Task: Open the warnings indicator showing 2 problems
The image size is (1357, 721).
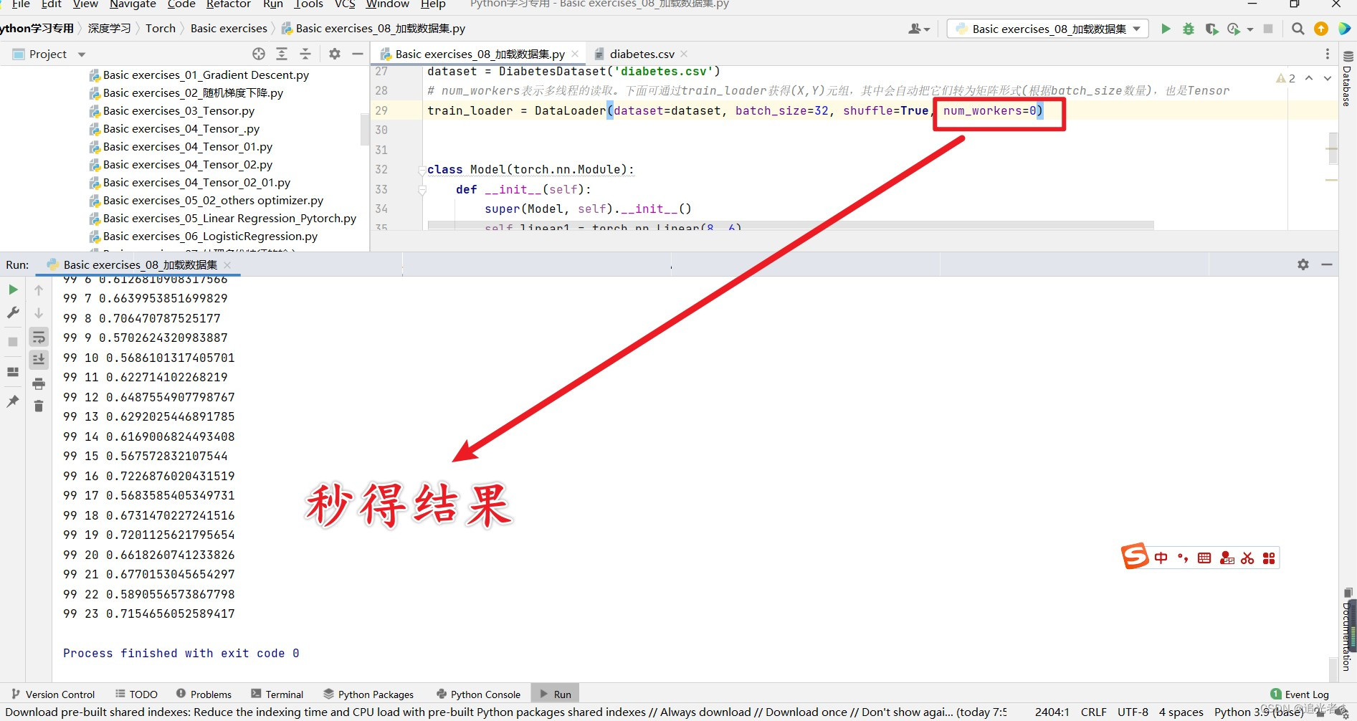Action: 1285,78
